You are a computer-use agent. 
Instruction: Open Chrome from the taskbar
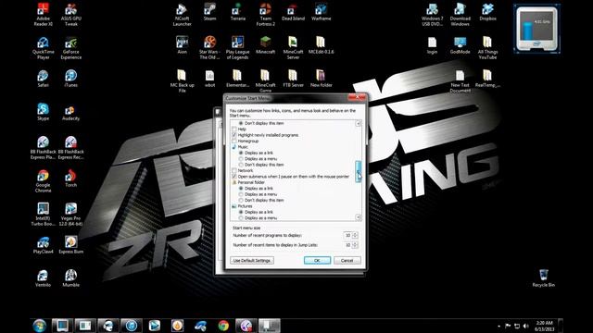223,326
